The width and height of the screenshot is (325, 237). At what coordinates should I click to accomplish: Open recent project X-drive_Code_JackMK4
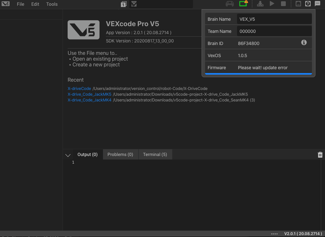(89, 100)
